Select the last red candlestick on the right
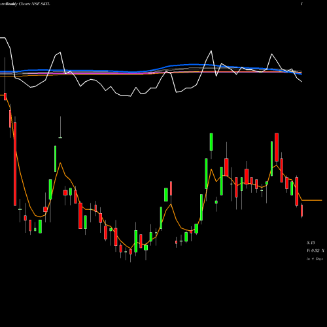 [302, 211]
